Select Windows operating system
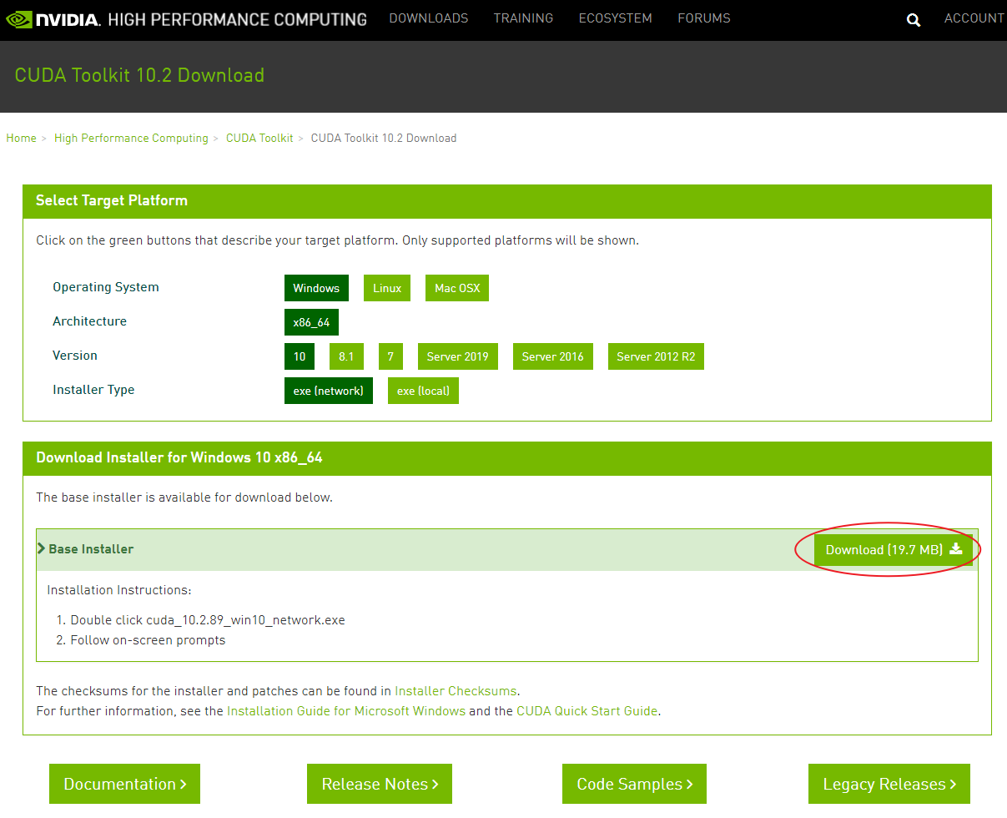Viewport: 1007px width, 818px height. [x=316, y=288]
